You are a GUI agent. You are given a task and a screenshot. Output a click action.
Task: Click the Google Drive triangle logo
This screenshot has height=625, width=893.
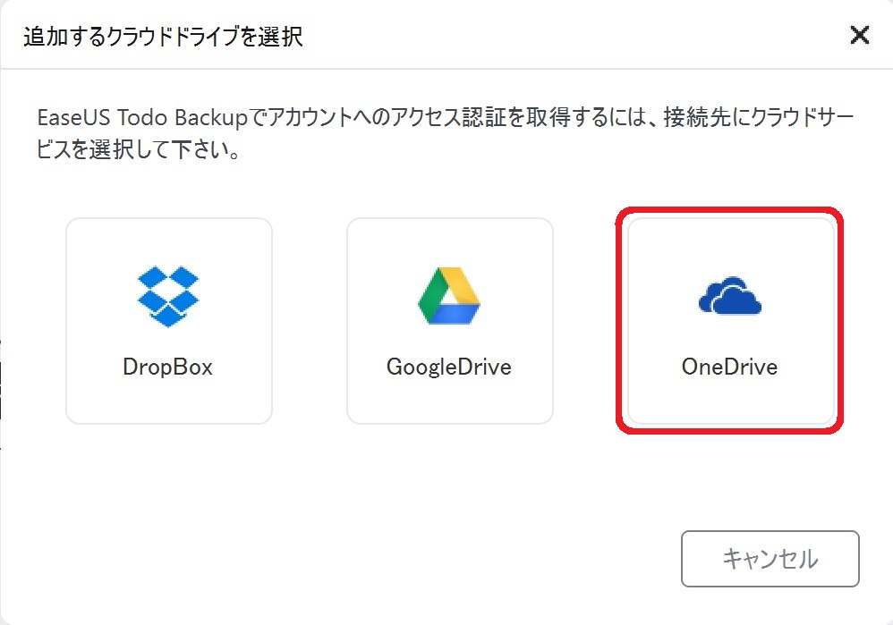[x=449, y=295]
